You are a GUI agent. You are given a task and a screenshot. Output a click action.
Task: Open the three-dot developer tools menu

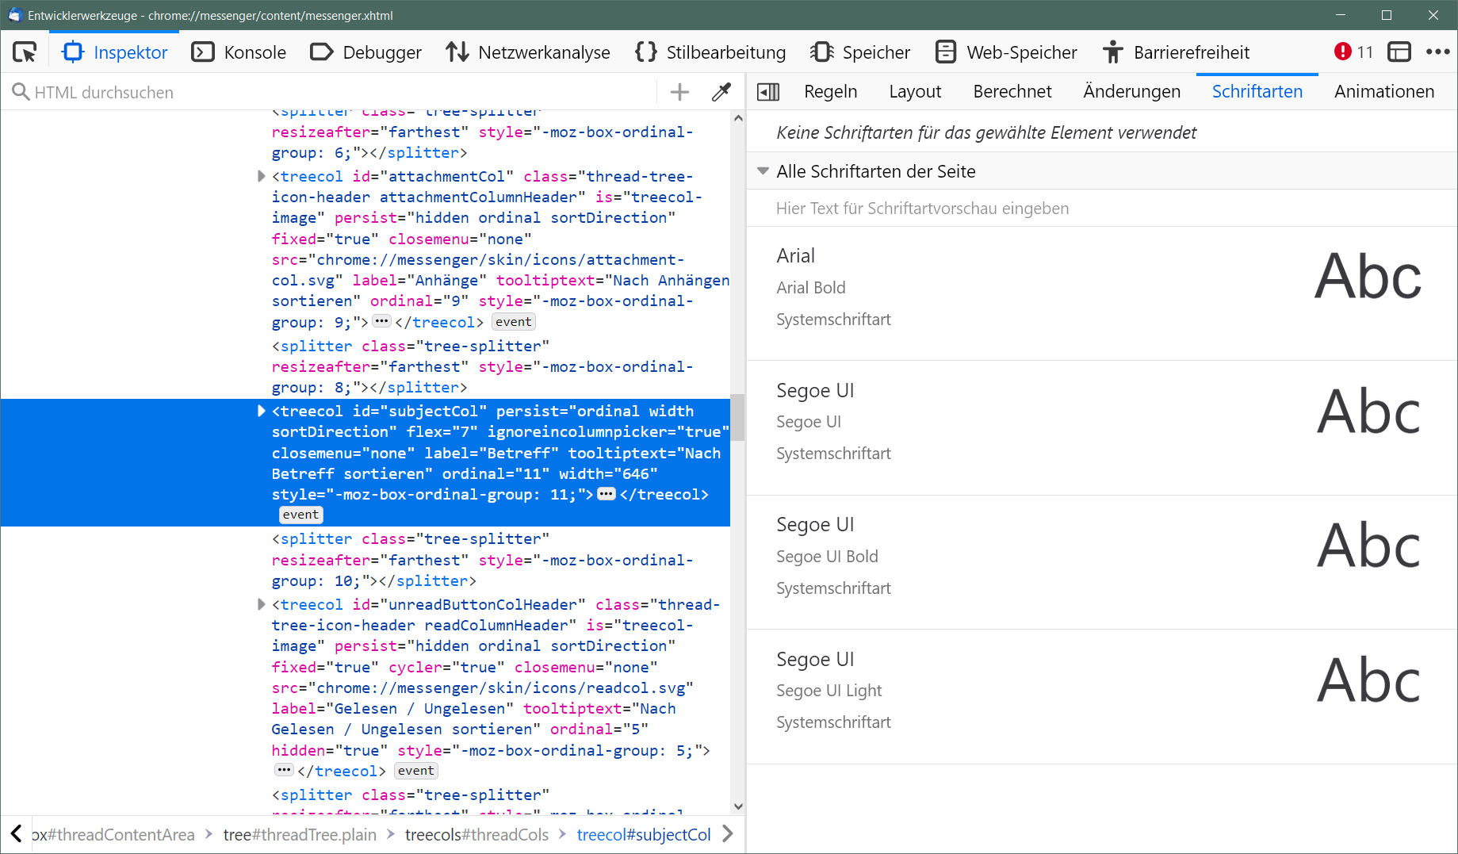(x=1437, y=52)
